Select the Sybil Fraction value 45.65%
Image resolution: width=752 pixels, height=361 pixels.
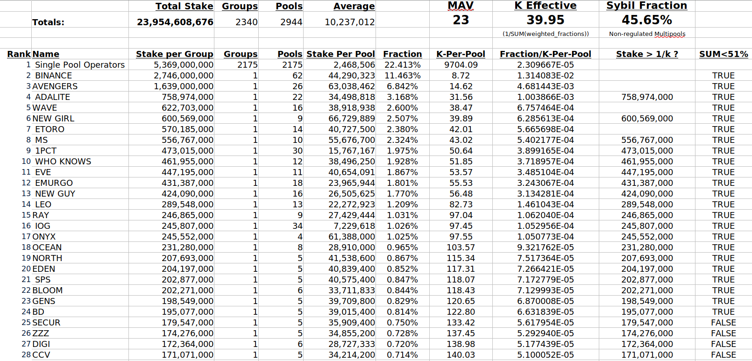(647, 20)
